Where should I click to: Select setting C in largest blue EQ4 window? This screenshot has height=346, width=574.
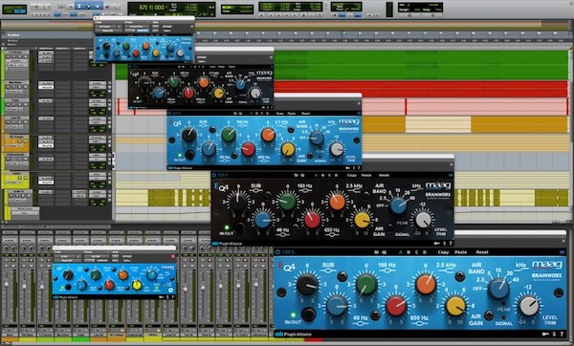(x=416, y=252)
